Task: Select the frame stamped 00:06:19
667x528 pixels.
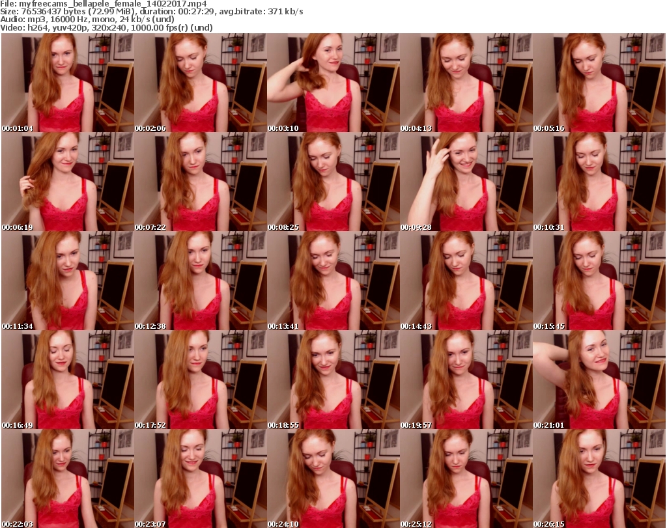Action: (68, 182)
